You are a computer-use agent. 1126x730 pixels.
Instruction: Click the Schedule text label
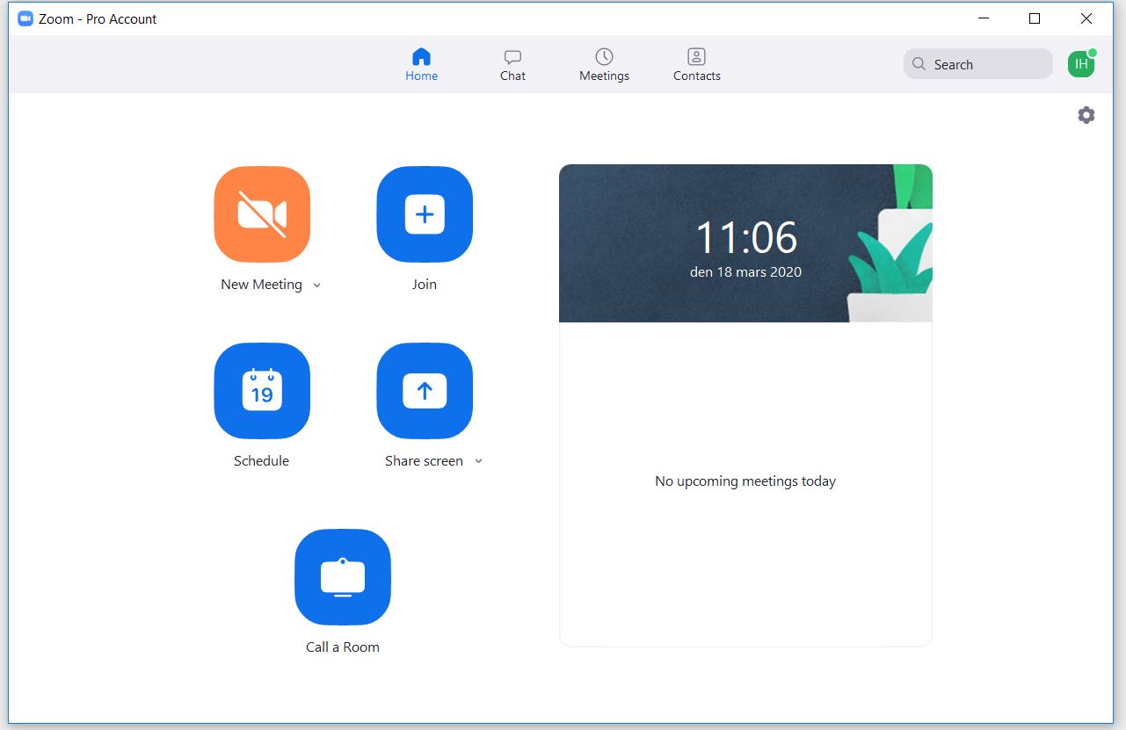click(261, 461)
